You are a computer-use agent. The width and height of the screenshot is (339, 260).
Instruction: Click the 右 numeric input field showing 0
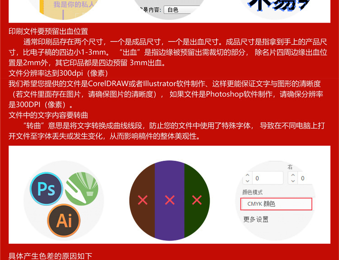point(305,178)
